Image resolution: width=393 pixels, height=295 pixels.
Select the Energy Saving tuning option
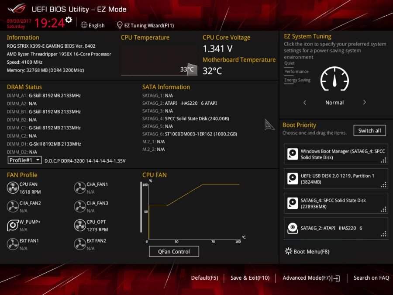[x=297, y=80]
